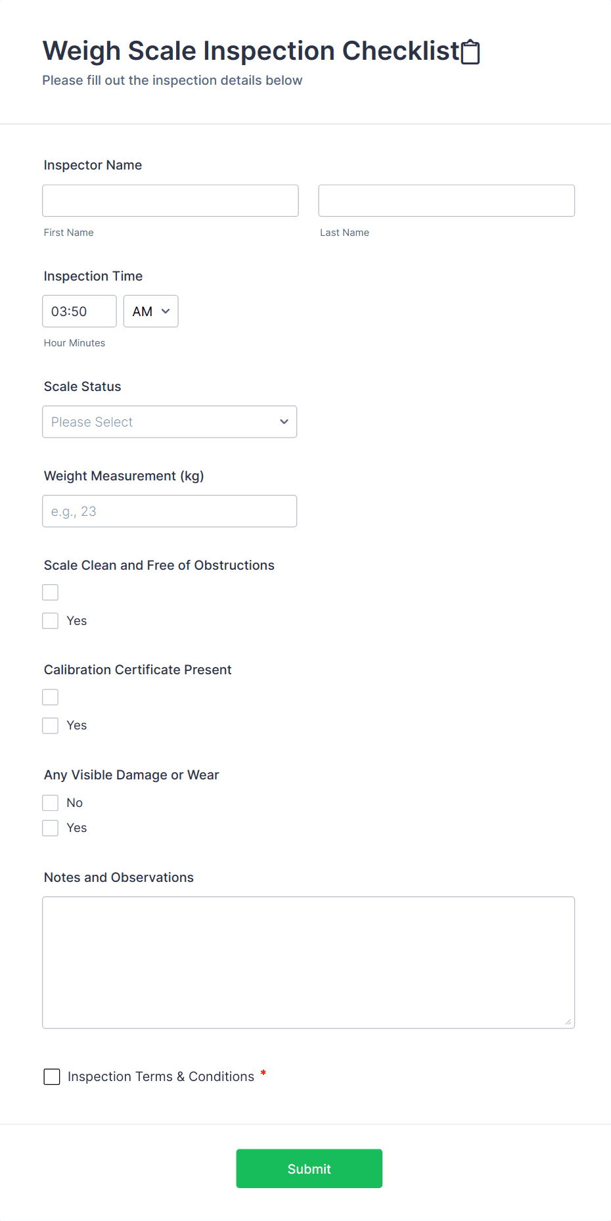Image resolution: width=611 pixels, height=1221 pixels.
Task: Check the unlabeled box under Scale Clean
Action: tap(51, 593)
